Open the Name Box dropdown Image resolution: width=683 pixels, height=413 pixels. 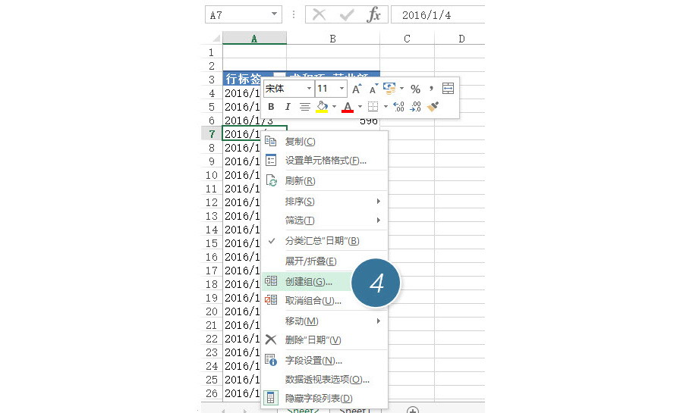coord(274,14)
